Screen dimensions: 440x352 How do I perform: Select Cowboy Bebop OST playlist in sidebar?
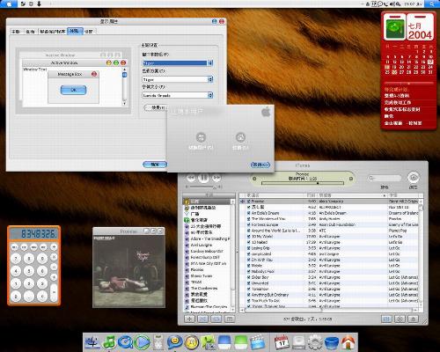coord(207,251)
